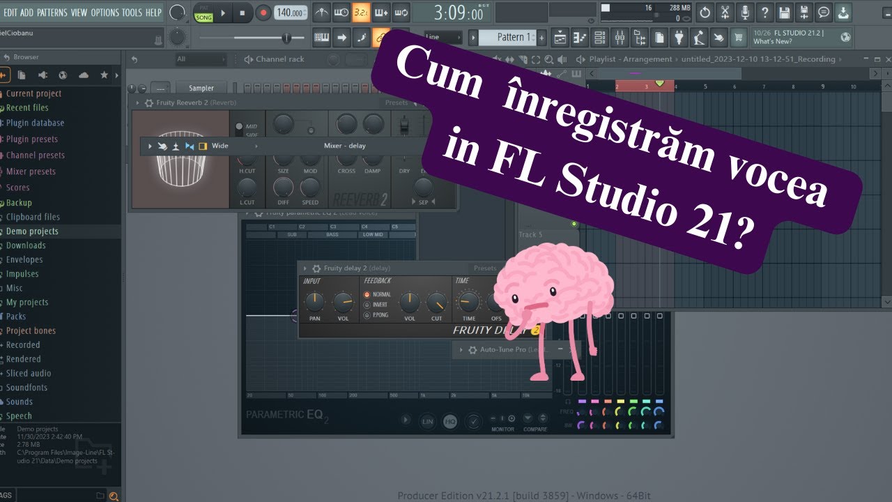Select NORMAL feedback mode in Fruity Delay
This screenshot has width=892, height=502.
tap(367, 295)
